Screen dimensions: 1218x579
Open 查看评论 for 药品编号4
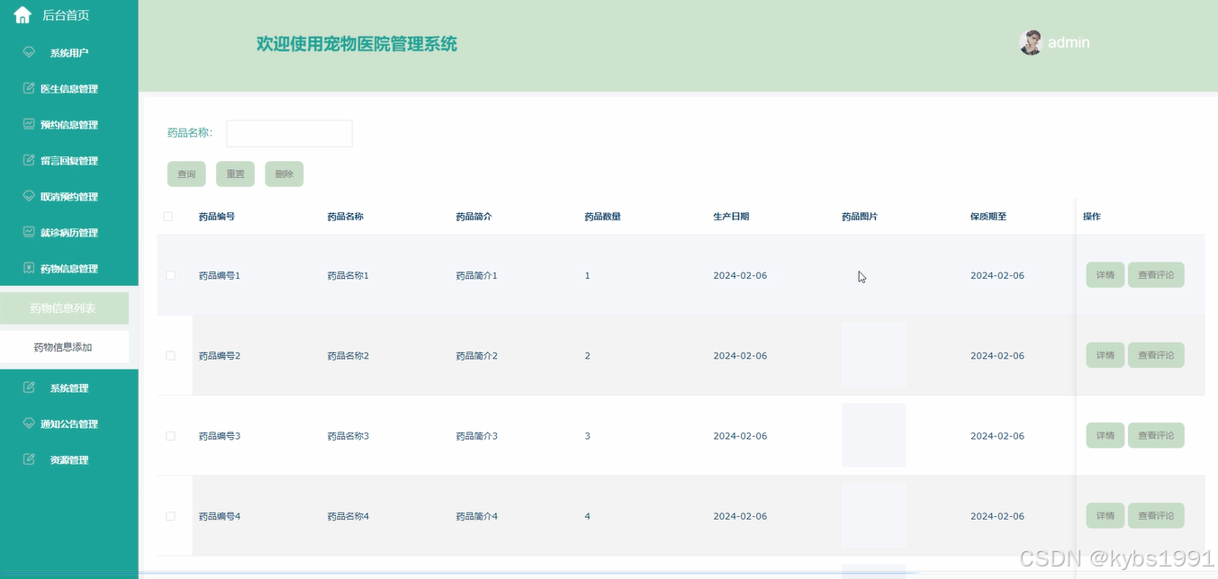pyautogui.click(x=1156, y=516)
